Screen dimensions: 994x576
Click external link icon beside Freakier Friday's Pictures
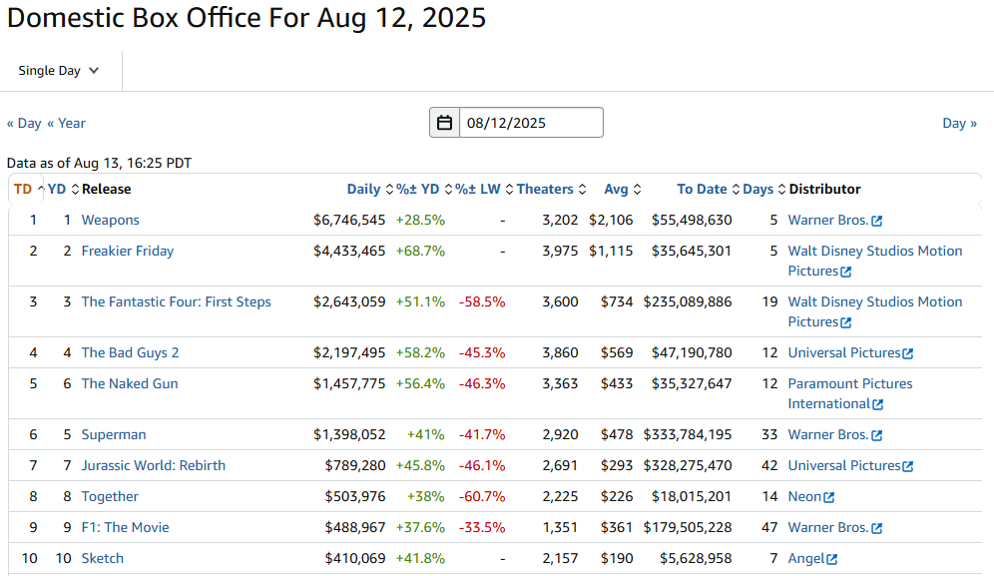tap(845, 272)
